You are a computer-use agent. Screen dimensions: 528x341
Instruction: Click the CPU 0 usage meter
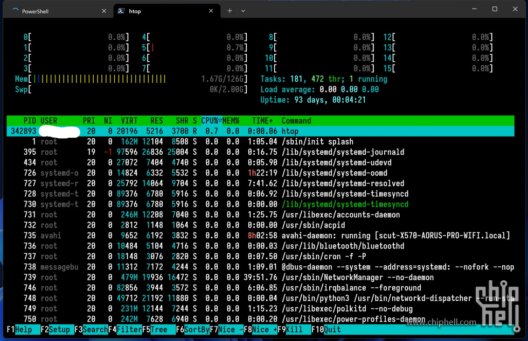pyautogui.click(x=76, y=37)
